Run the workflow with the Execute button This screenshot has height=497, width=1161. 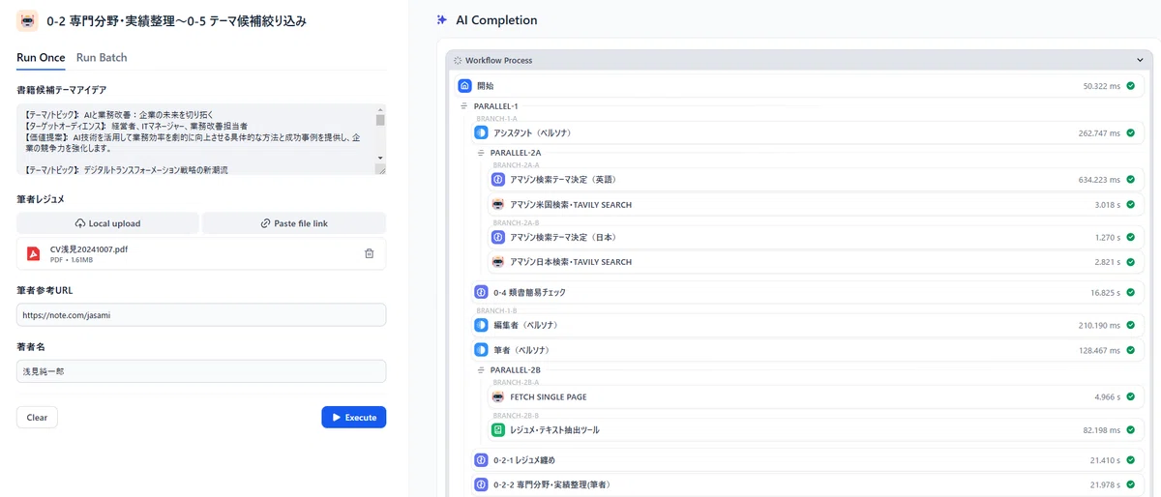click(x=354, y=417)
